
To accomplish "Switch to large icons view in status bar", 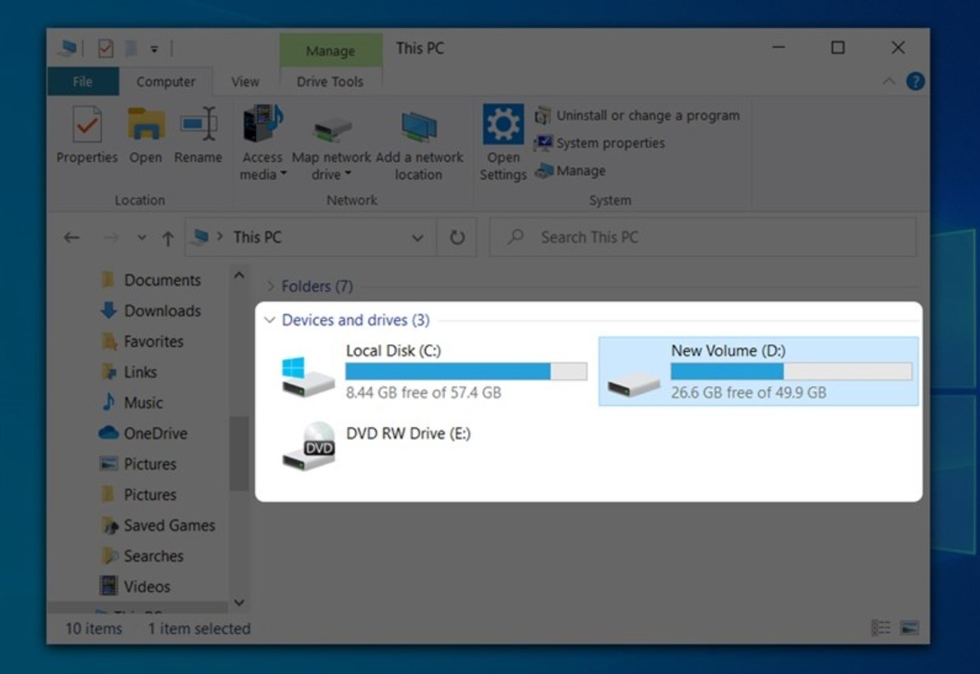I will (x=908, y=628).
